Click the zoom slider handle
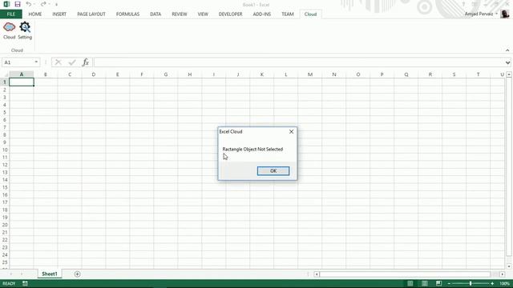This screenshot has width=513, height=288. coord(471,283)
